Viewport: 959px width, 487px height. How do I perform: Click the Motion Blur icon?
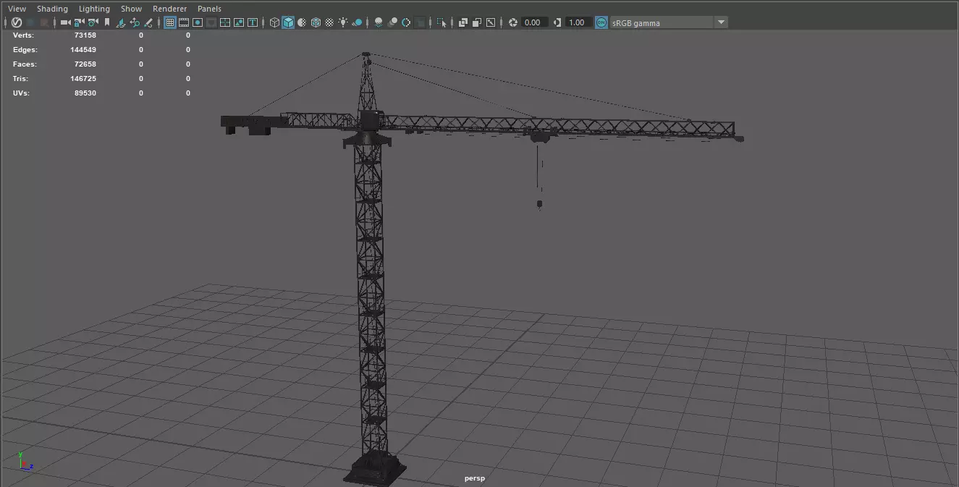pyautogui.click(x=392, y=22)
